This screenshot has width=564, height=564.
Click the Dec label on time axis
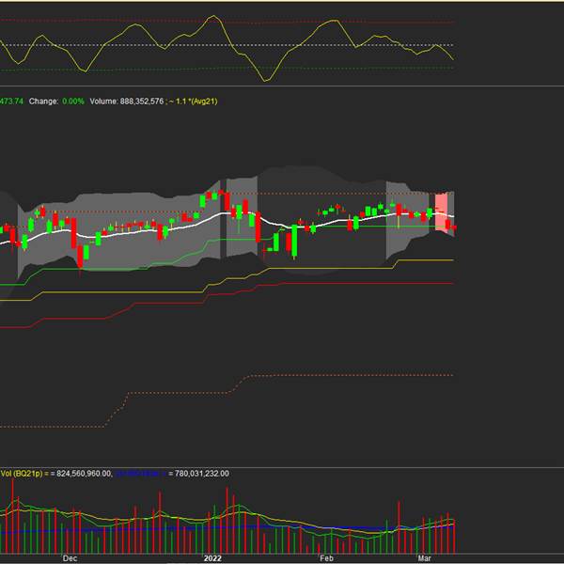click(70, 558)
